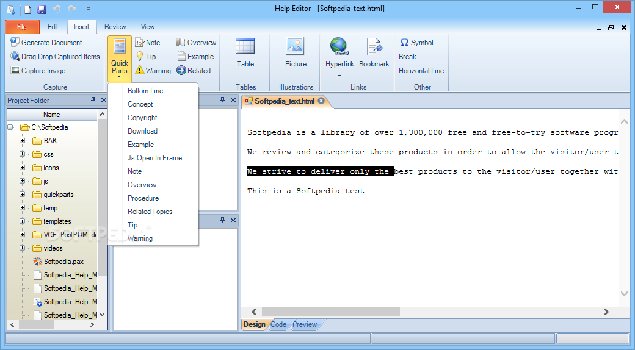Insert a Related part from the ribbon
Screen dimensions: 635x350
coord(194,70)
